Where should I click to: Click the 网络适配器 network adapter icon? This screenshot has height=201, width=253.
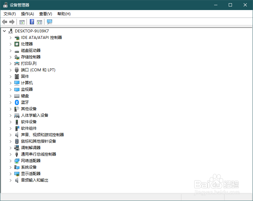click(17, 161)
